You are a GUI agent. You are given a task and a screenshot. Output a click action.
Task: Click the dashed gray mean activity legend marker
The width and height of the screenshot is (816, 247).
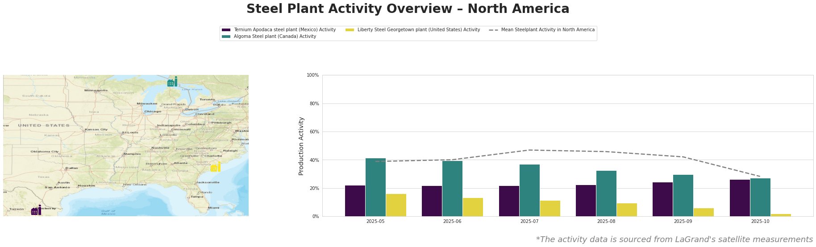coord(493,30)
